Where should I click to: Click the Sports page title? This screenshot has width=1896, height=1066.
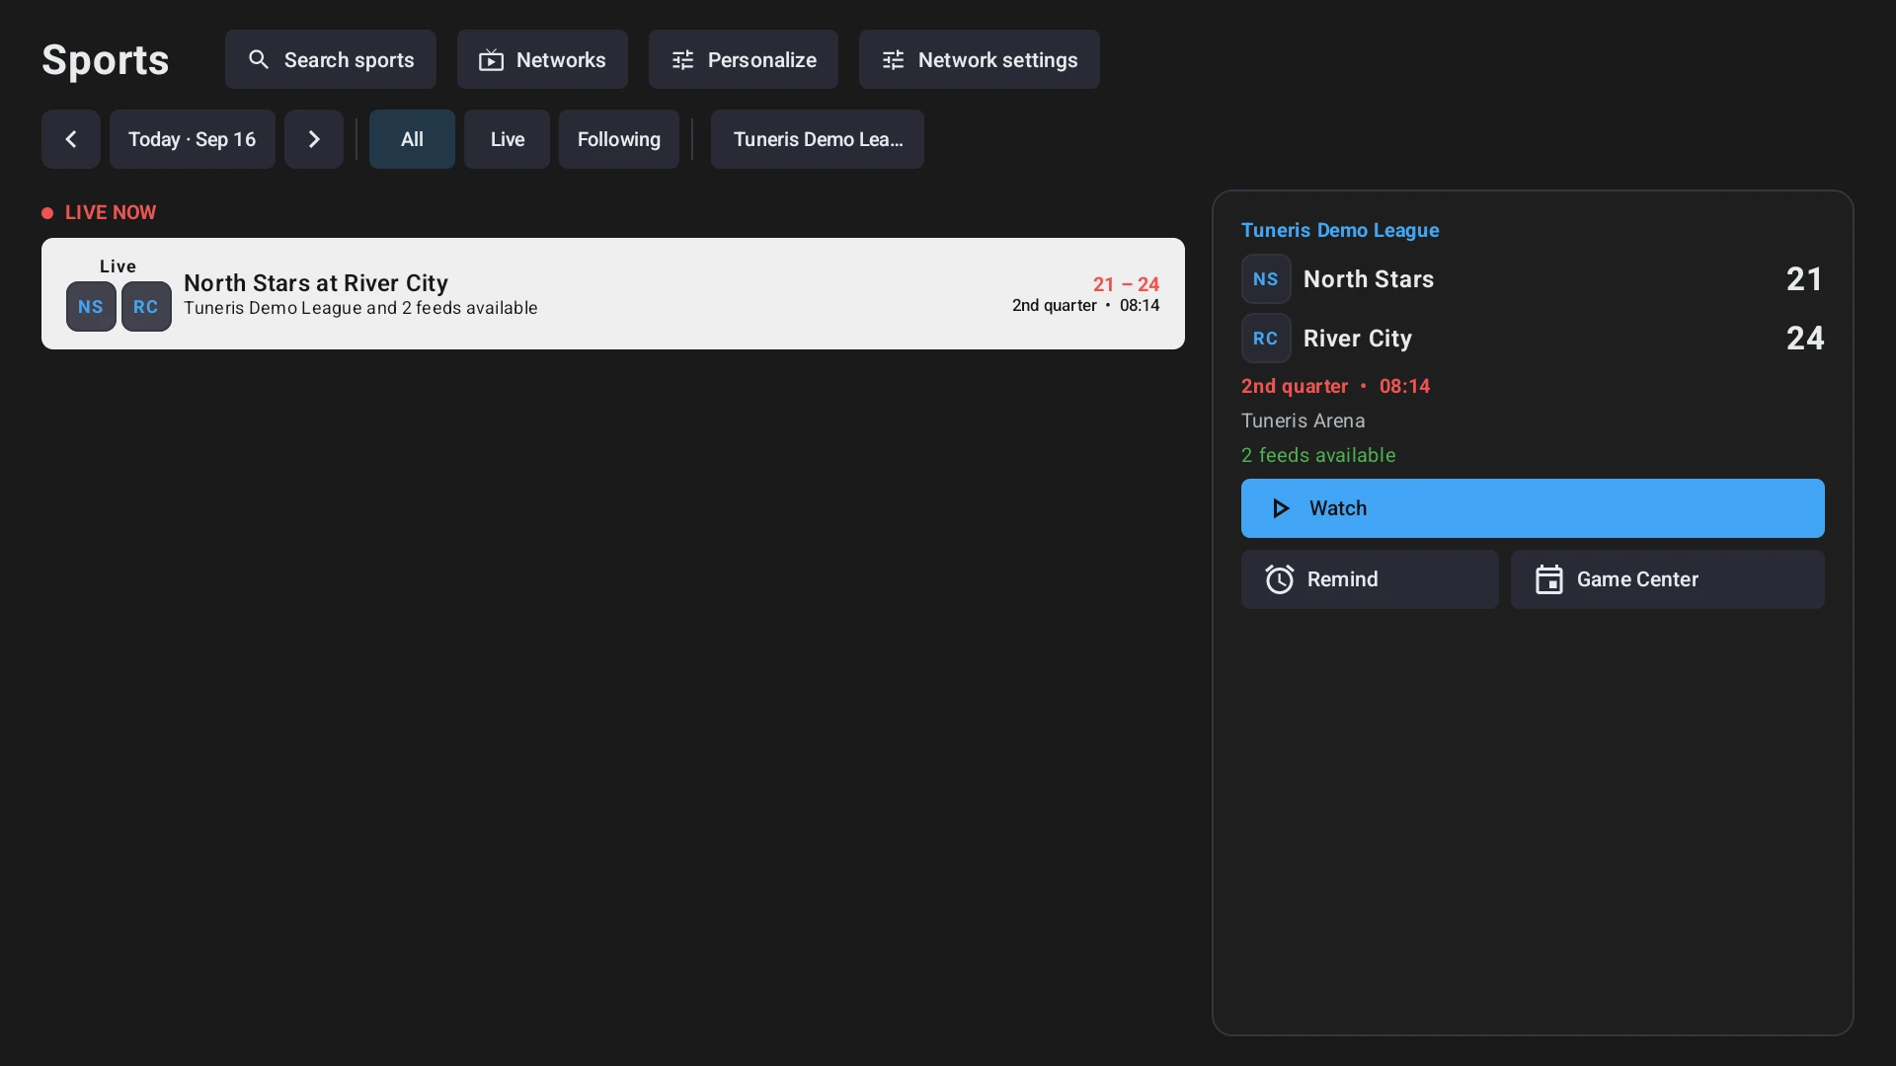click(x=106, y=60)
